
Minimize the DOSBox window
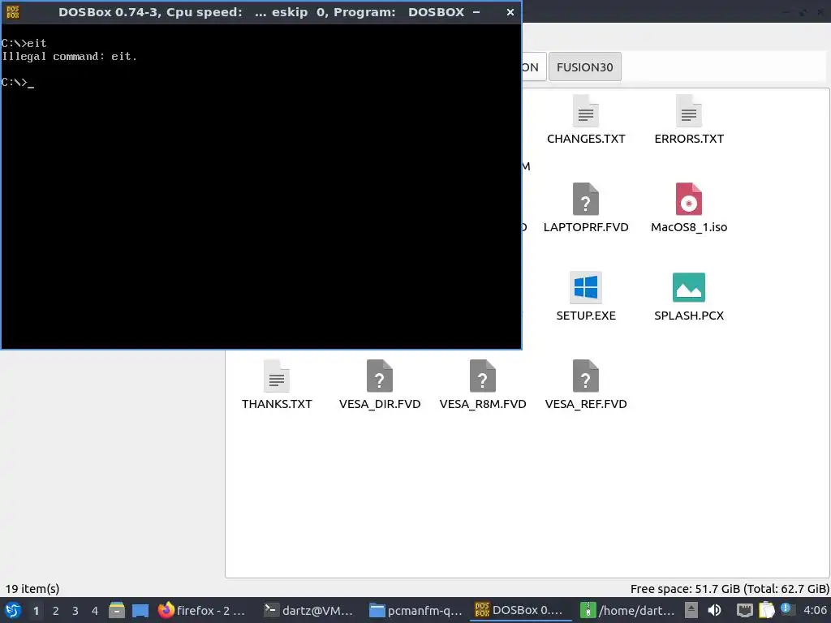[x=476, y=12]
